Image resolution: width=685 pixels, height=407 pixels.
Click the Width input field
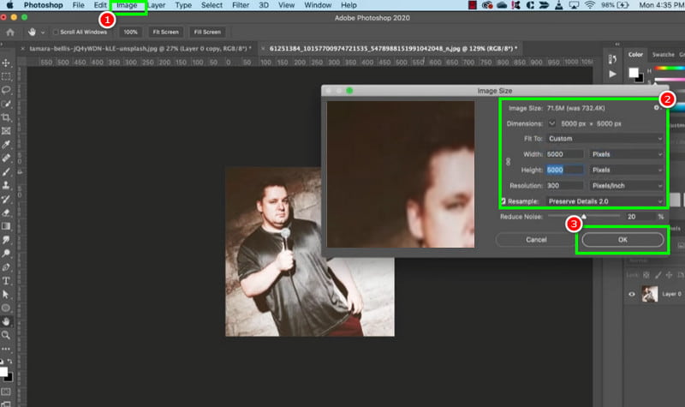click(x=564, y=154)
